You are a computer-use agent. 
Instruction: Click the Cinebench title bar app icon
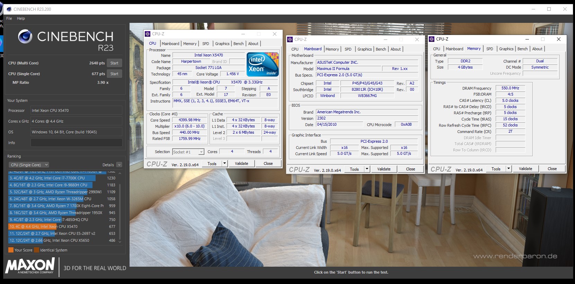coord(9,9)
